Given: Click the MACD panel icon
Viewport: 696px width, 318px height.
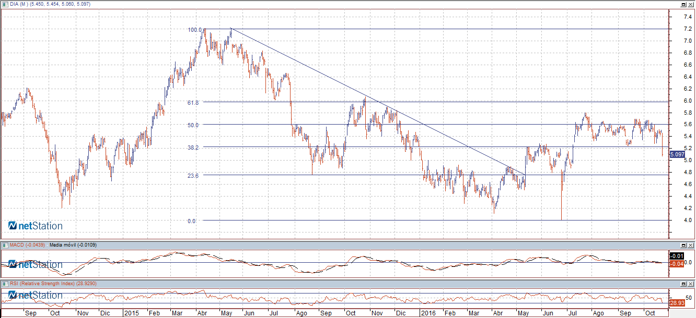Looking at the screenshot, I should (4, 244).
